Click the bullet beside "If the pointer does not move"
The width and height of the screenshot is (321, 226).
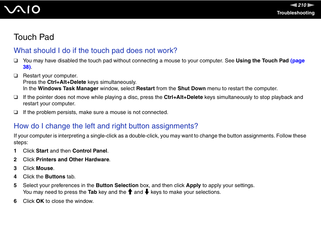[x=16, y=97]
